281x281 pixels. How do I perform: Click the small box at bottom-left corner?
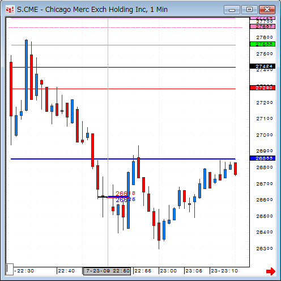coord(10,269)
